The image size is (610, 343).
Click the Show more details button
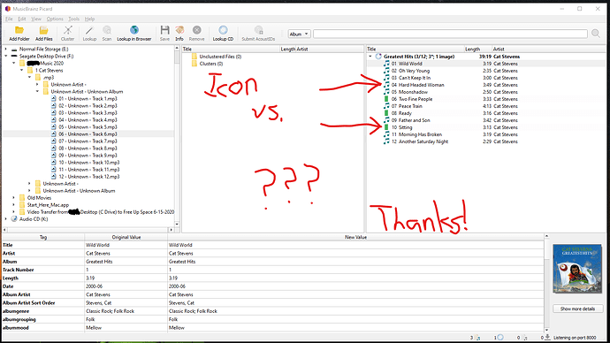(577, 309)
